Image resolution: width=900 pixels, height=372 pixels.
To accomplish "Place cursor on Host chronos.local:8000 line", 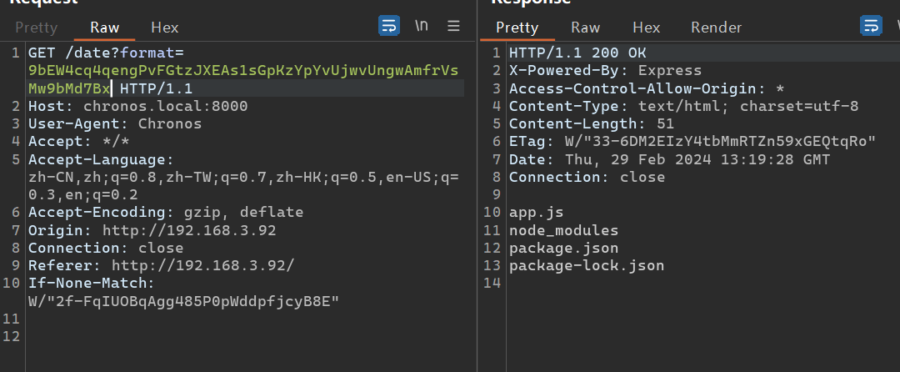I will tap(137, 107).
